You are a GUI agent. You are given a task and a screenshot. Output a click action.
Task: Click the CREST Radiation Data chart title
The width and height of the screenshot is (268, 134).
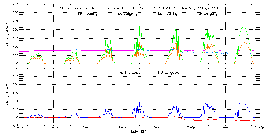click(142, 8)
